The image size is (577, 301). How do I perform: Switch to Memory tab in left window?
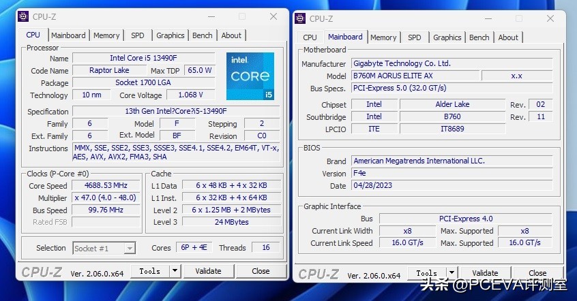[106, 35]
